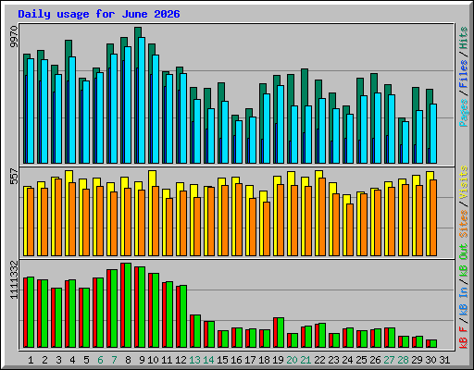
Task: Select green weekend day label 28
Action: click(403, 360)
